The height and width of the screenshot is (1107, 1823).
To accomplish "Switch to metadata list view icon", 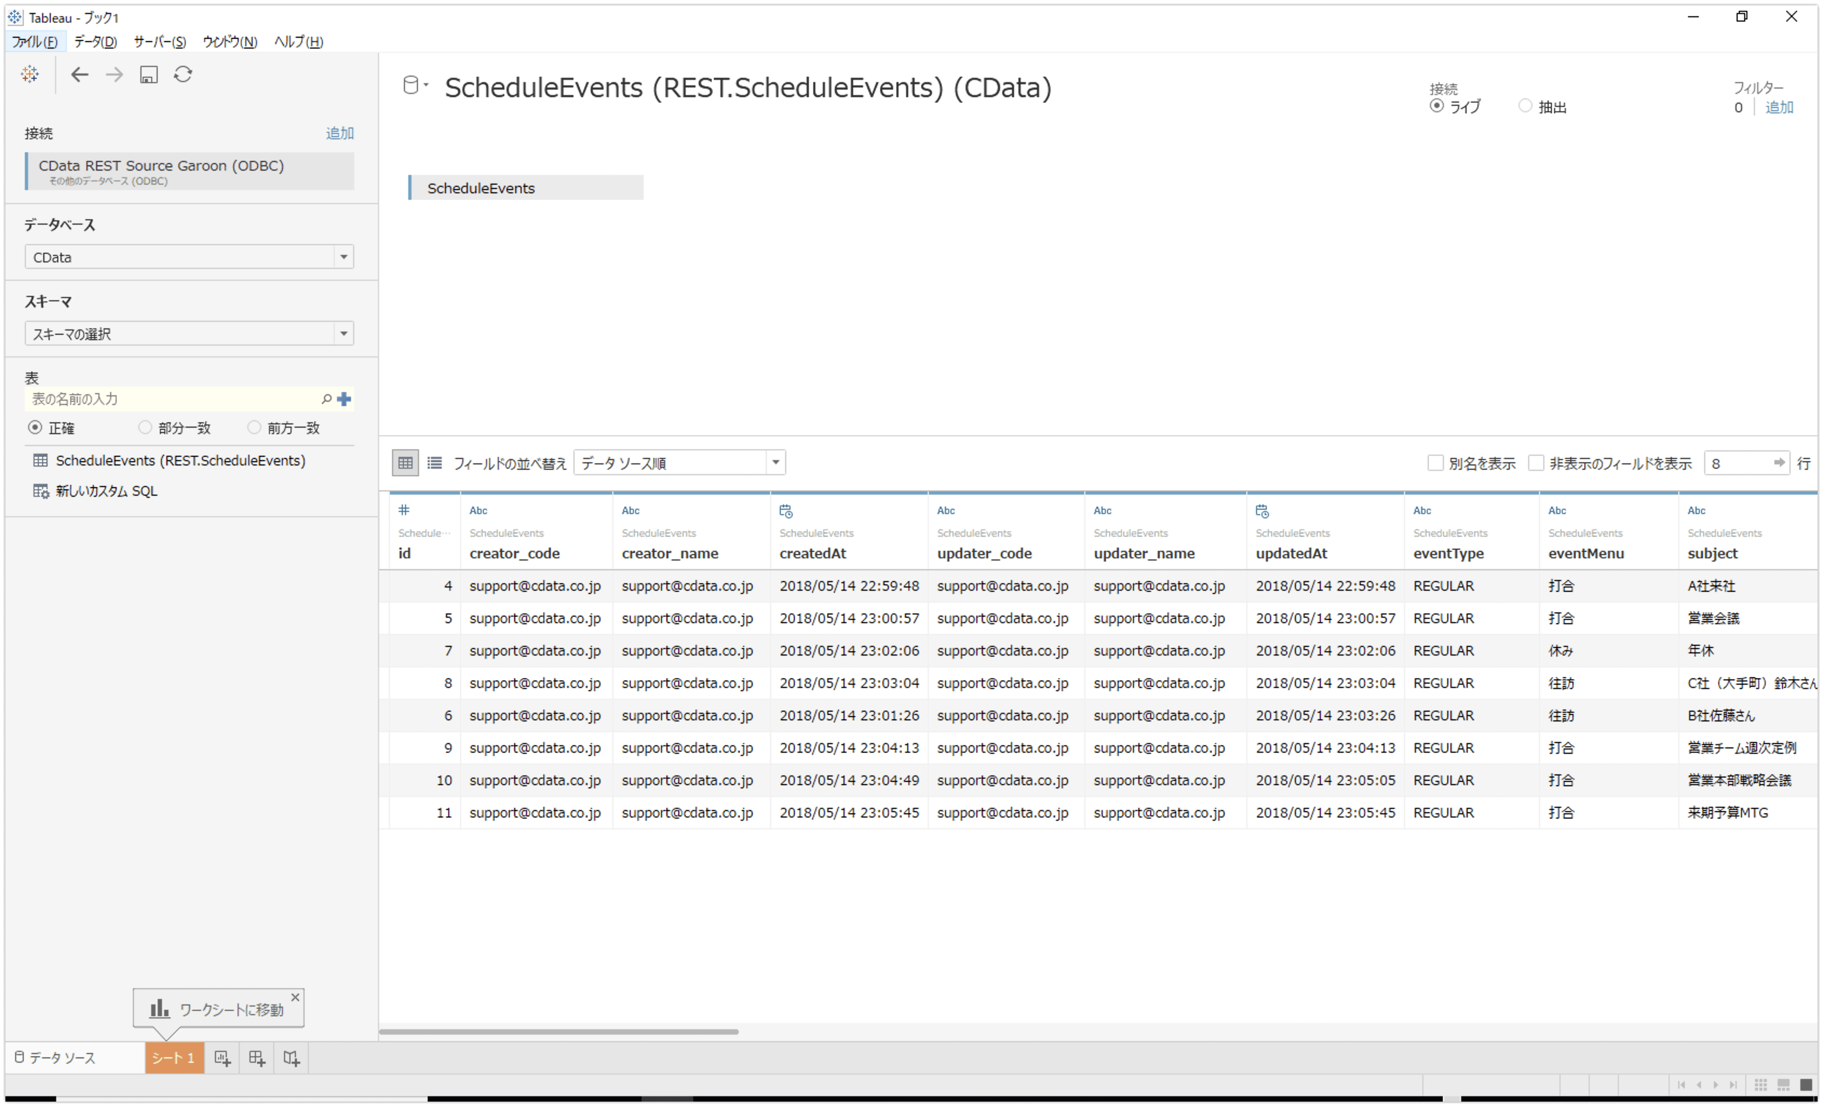I will coord(435,463).
